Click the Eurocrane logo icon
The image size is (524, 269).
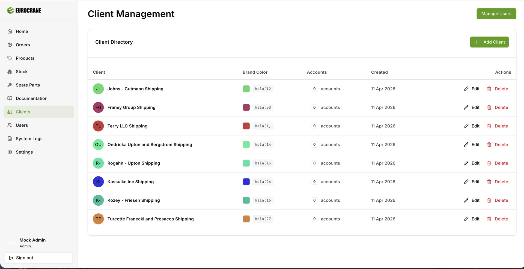tap(10, 11)
